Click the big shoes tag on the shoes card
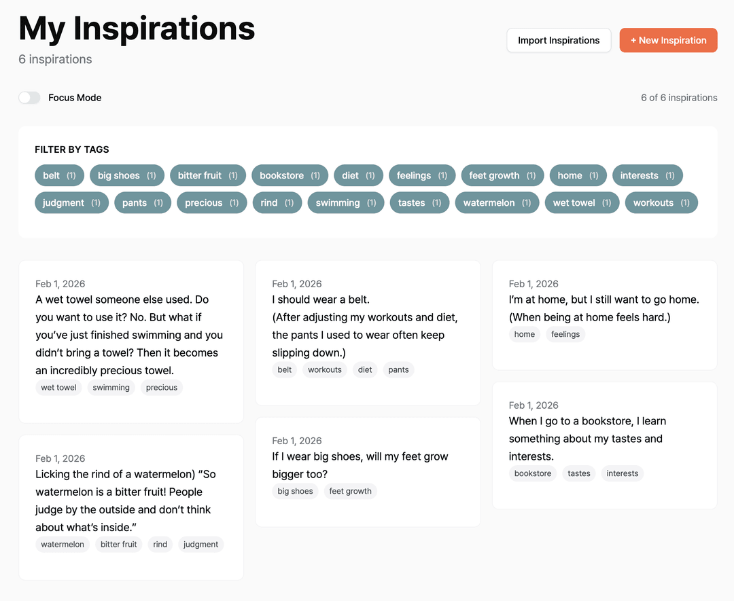The image size is (734, 601). 295,491
